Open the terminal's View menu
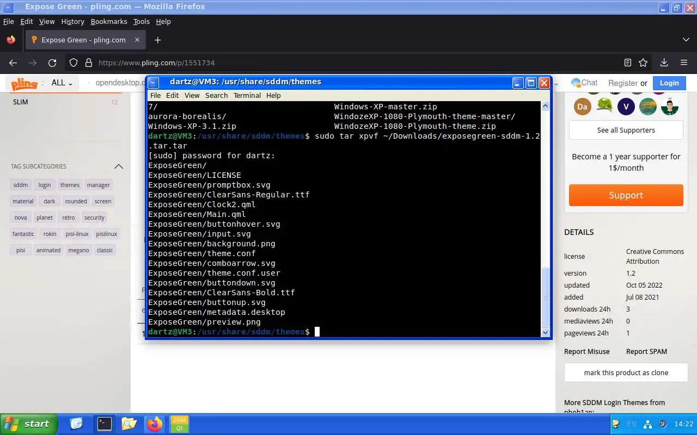 pyautogui.click(x=192, y=95)
